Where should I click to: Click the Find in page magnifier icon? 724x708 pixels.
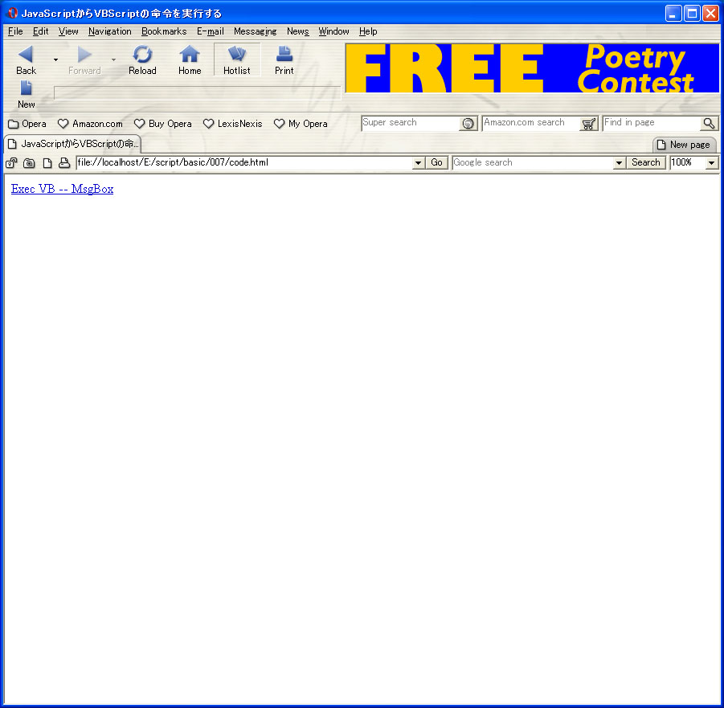710,124
